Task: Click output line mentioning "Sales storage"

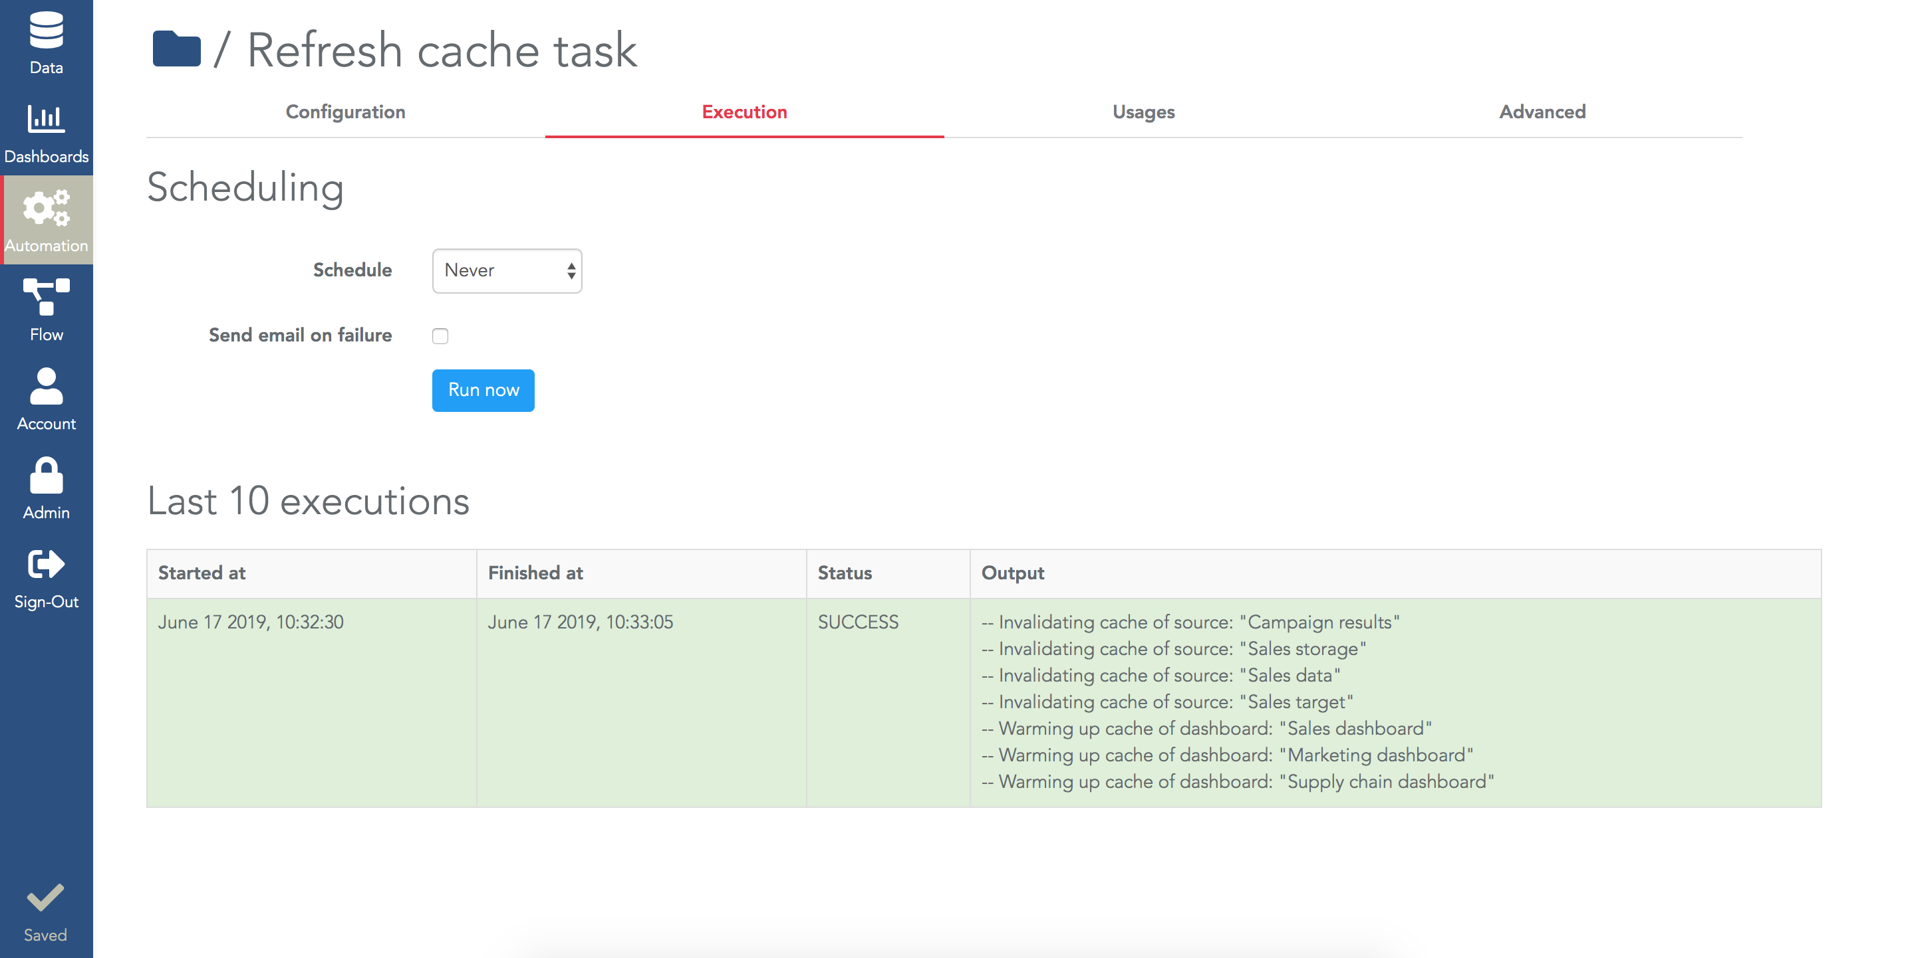Action: click(x=1174, y=649)
